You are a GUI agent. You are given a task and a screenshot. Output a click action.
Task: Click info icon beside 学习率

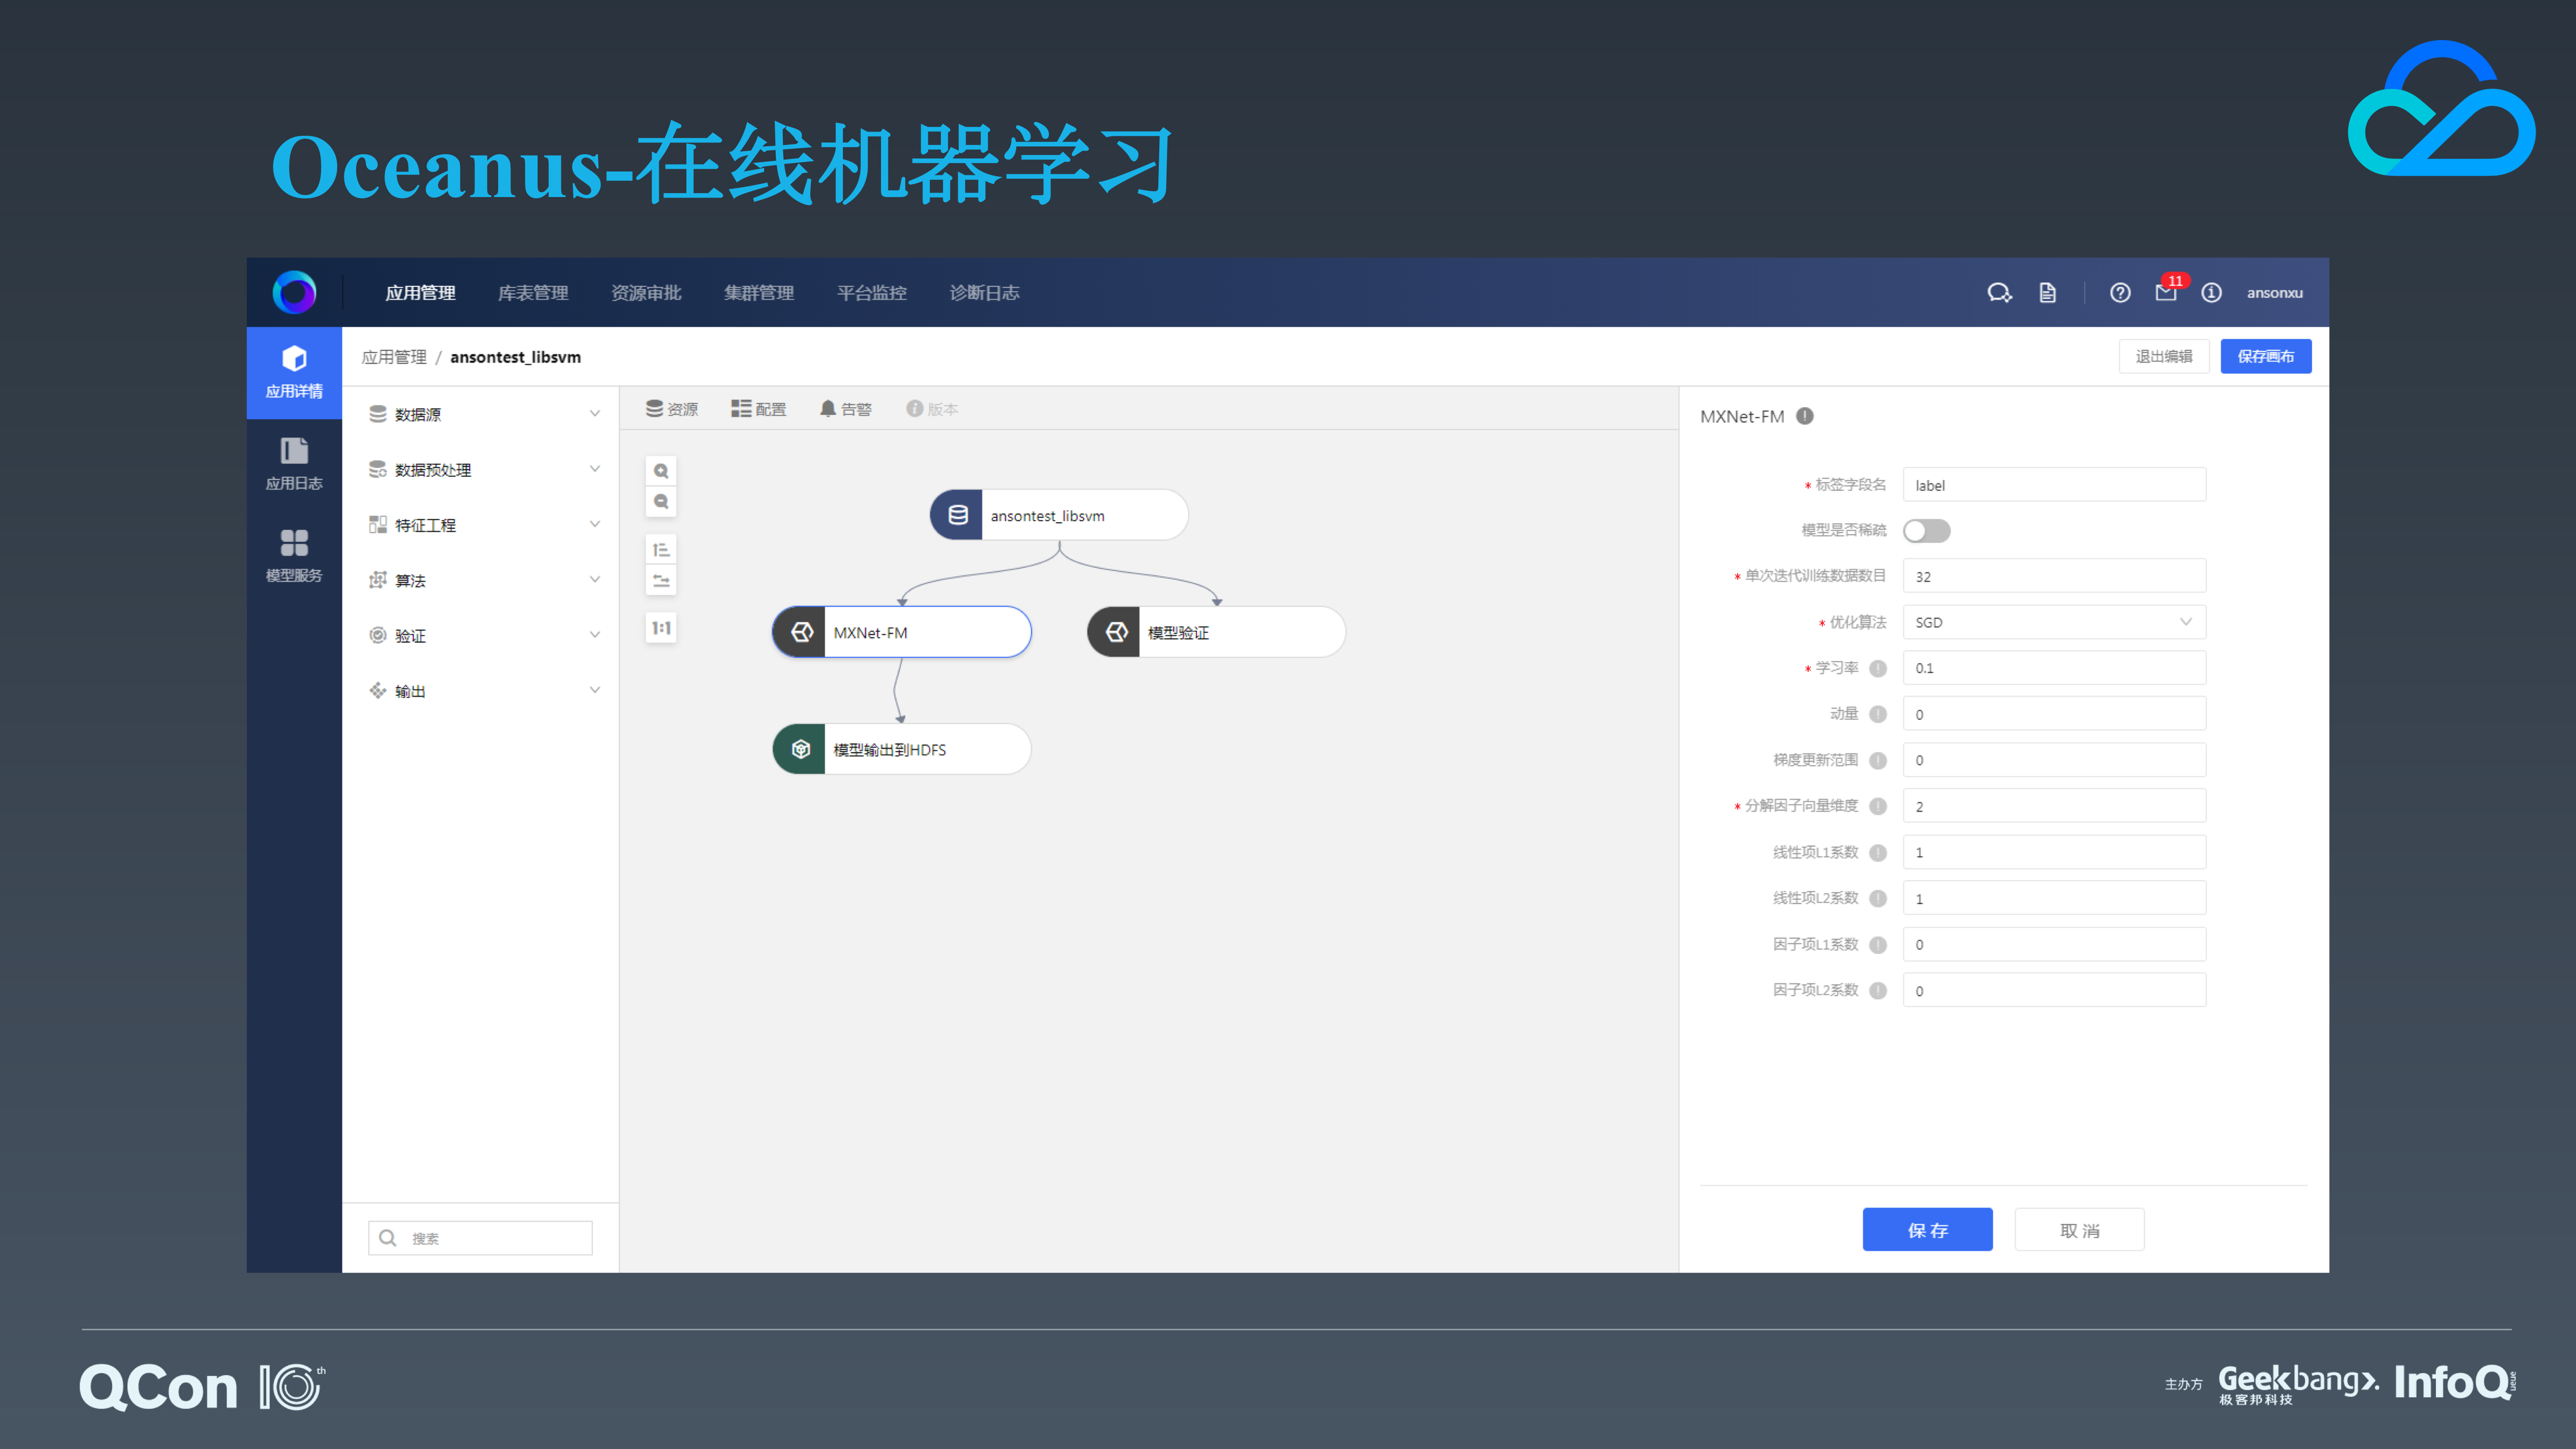pyautogui.click(x=1878, y=669)
